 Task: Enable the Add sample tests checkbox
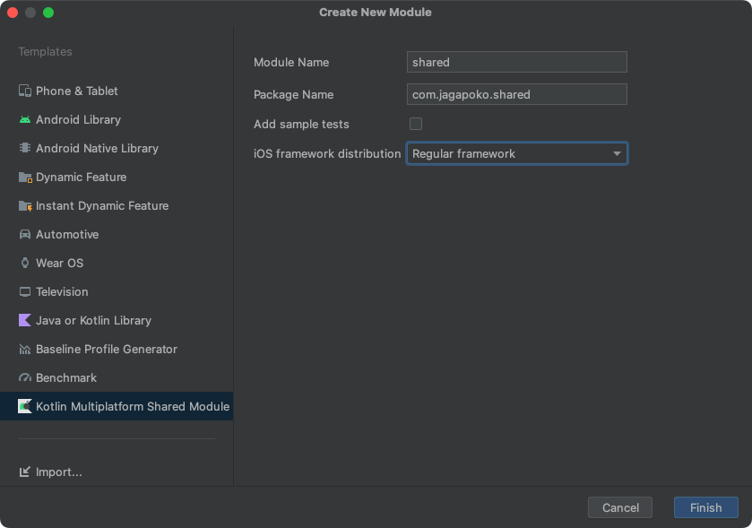pos(416,124)
